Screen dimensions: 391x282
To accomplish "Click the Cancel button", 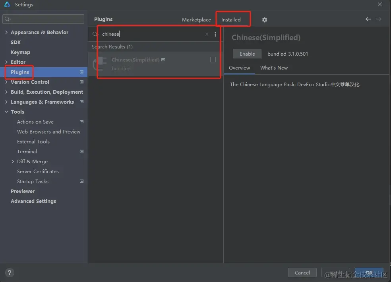I will click(302, 272).
